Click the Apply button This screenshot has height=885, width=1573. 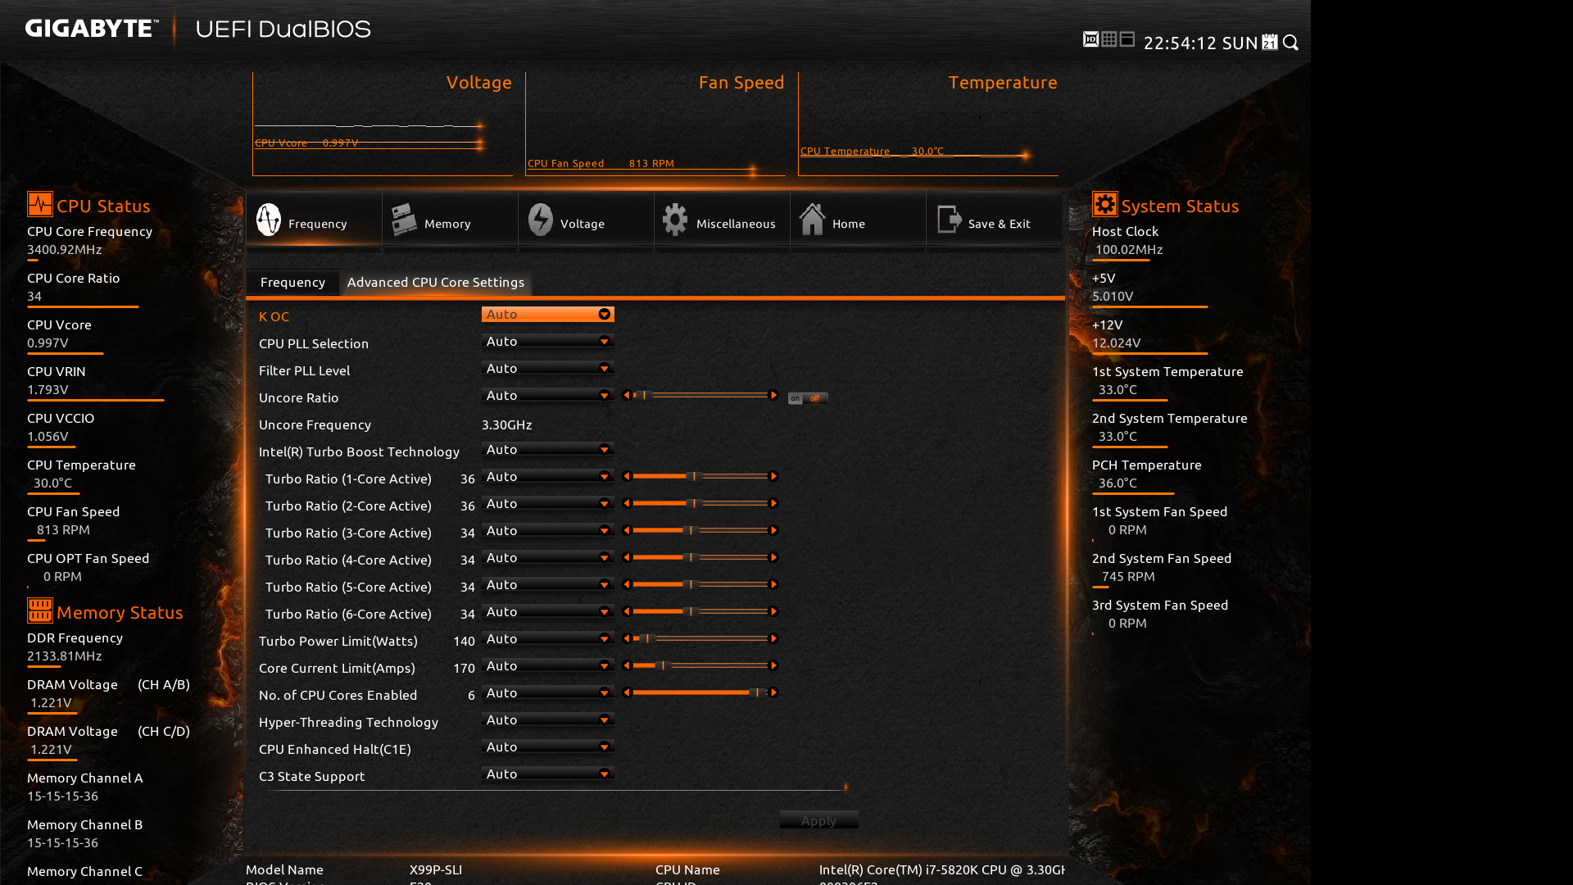(x=818, y=820)
